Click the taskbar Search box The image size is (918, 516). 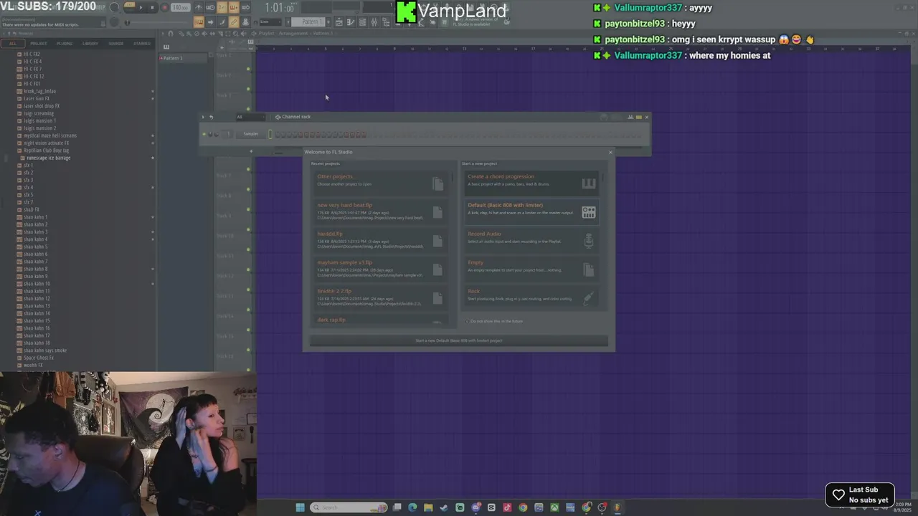tap(349, 507)
